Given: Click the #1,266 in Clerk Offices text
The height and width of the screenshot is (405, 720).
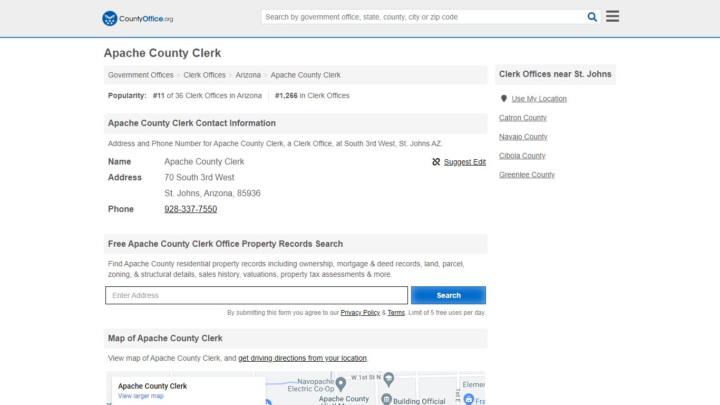Looking at the screenshot, I should point(312,95).
